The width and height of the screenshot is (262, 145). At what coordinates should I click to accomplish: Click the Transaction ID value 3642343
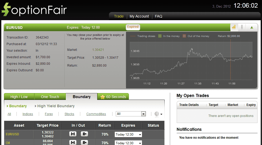pos(42,37)
